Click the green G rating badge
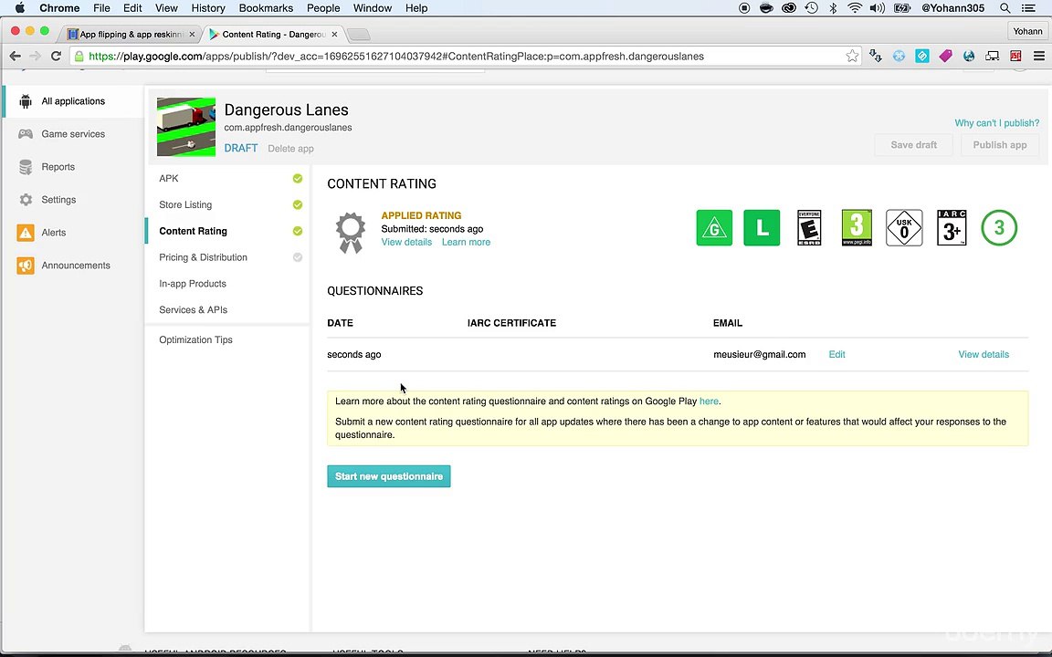The height and width of the screenshot is (657, 1052). click(x=714, y=228)
